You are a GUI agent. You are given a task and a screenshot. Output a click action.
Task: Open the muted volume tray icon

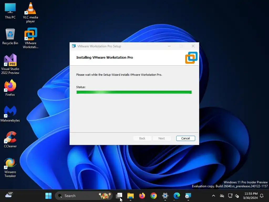click(x=237, y=196)
